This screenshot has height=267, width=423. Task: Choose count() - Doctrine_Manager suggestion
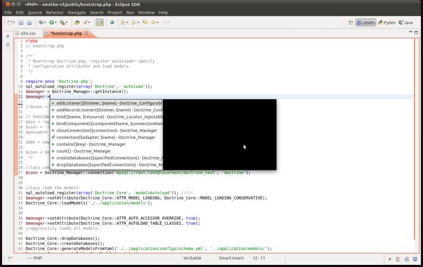(x=107, y=151)
